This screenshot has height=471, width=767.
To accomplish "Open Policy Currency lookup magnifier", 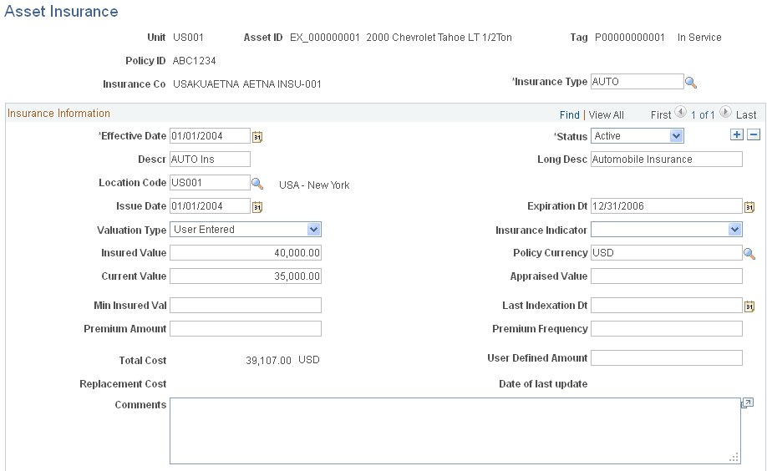I will coord(749,253).
